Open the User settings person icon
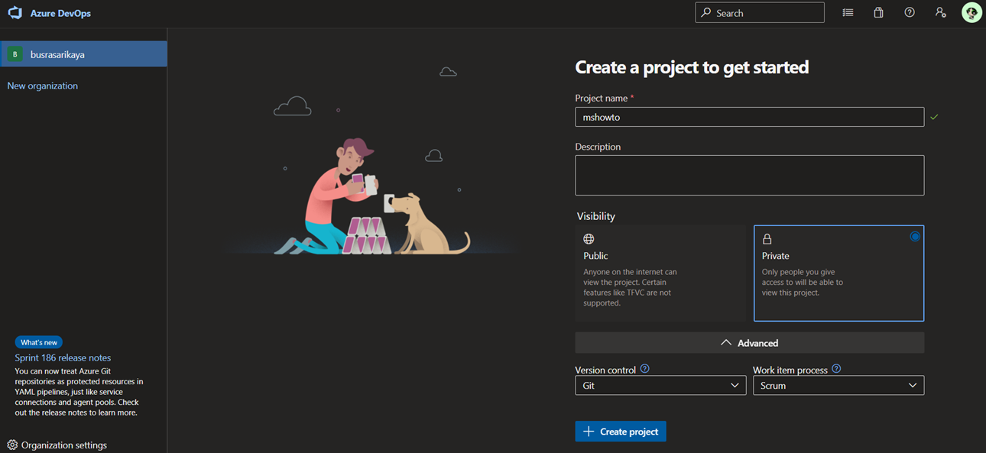This screenshot has width=986, height=453. [940, 13]
